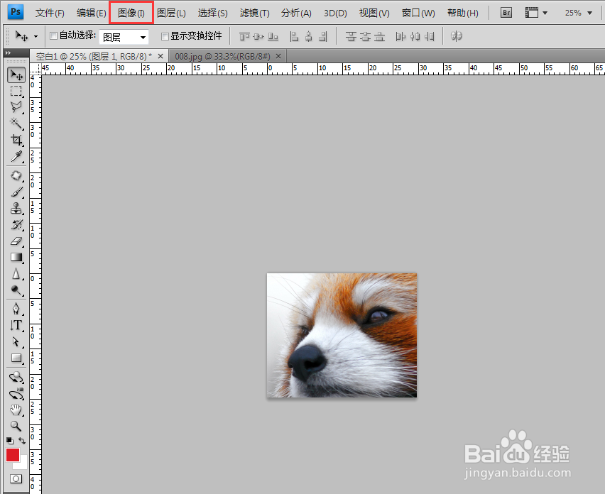Open the Move tool preset picker arrow
Image resolution: width=605 pixels, height=494 pixels.
point(36,37)
